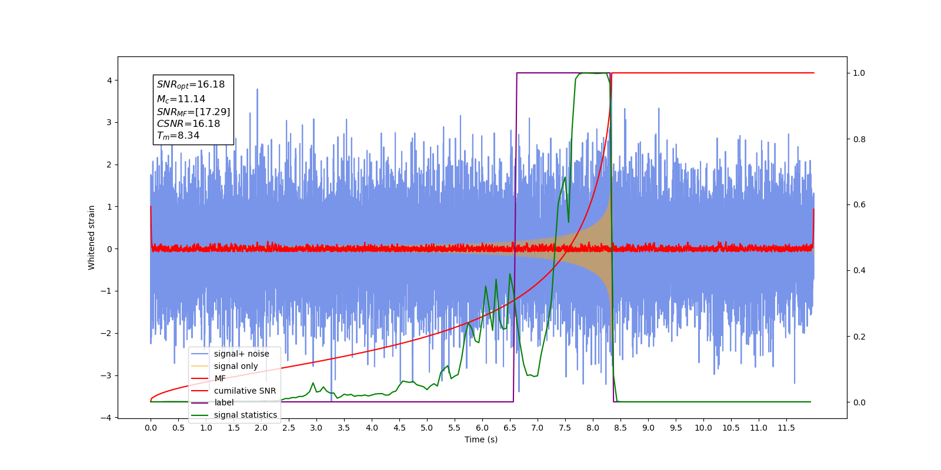The image size is (941, 470).
Task: Click the right y-axis tick label 0.8
Action: pos(859,139)
